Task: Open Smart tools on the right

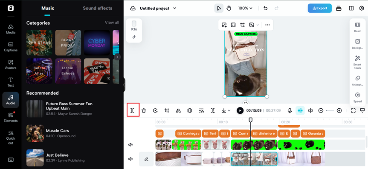Action: pos(357,62)
